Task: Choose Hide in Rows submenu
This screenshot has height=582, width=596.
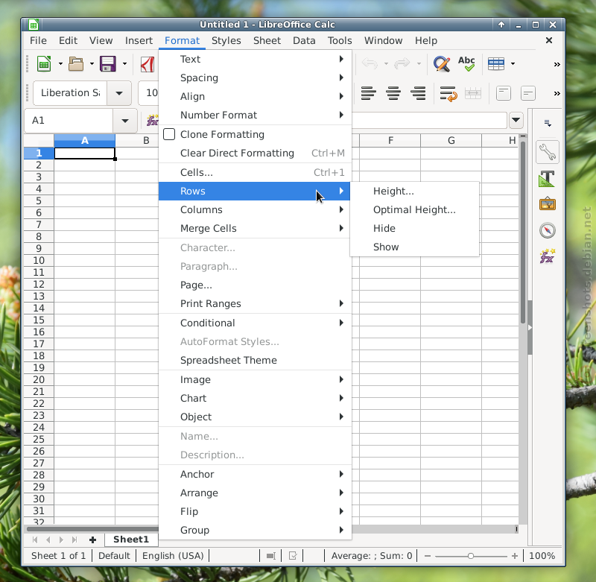Action: pyautogui.click(x=414, y=229)
